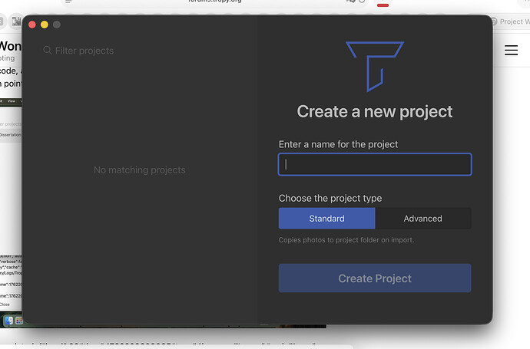530x349 pixels.
Task: Click the 'Create a new project' heading
Action: tap(375, 112)
